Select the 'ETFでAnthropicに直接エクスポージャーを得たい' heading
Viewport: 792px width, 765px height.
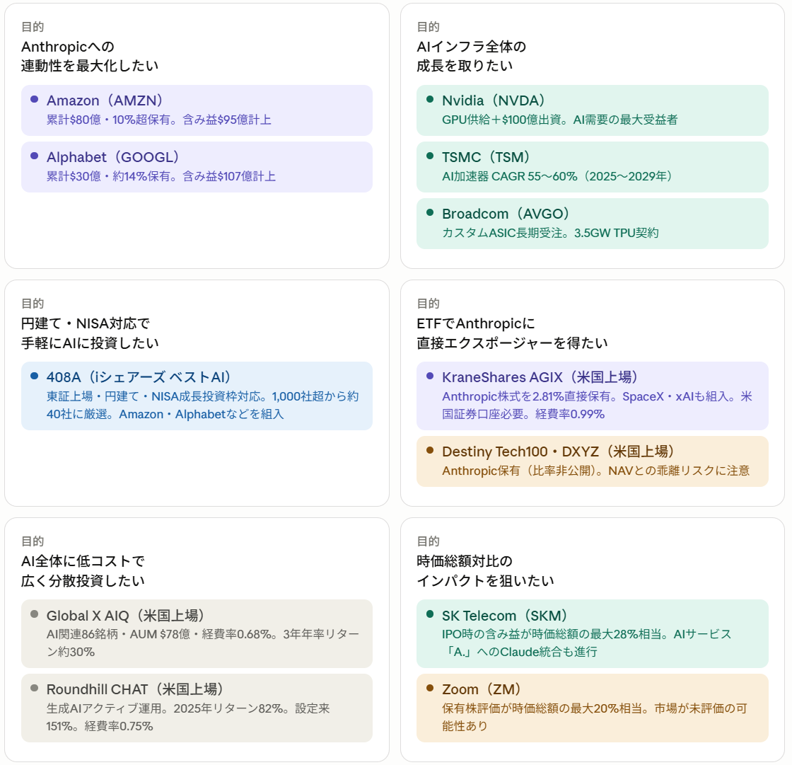point(512,333)
